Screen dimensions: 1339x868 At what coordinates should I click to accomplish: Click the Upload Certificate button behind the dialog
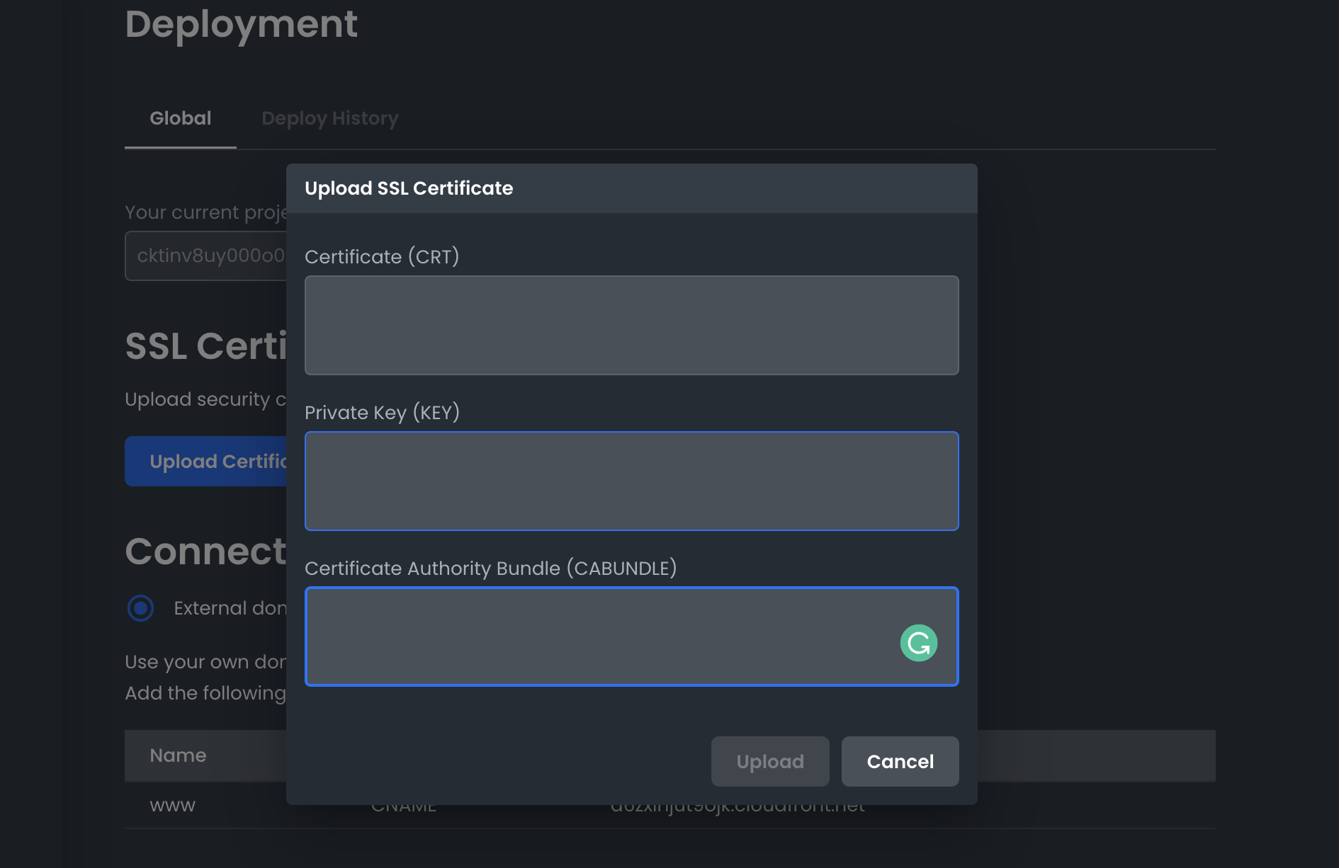pyautogui.click(x=207, y=462)
